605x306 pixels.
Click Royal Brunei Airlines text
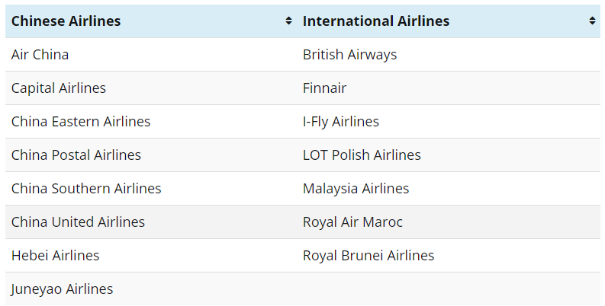point(368,256)
